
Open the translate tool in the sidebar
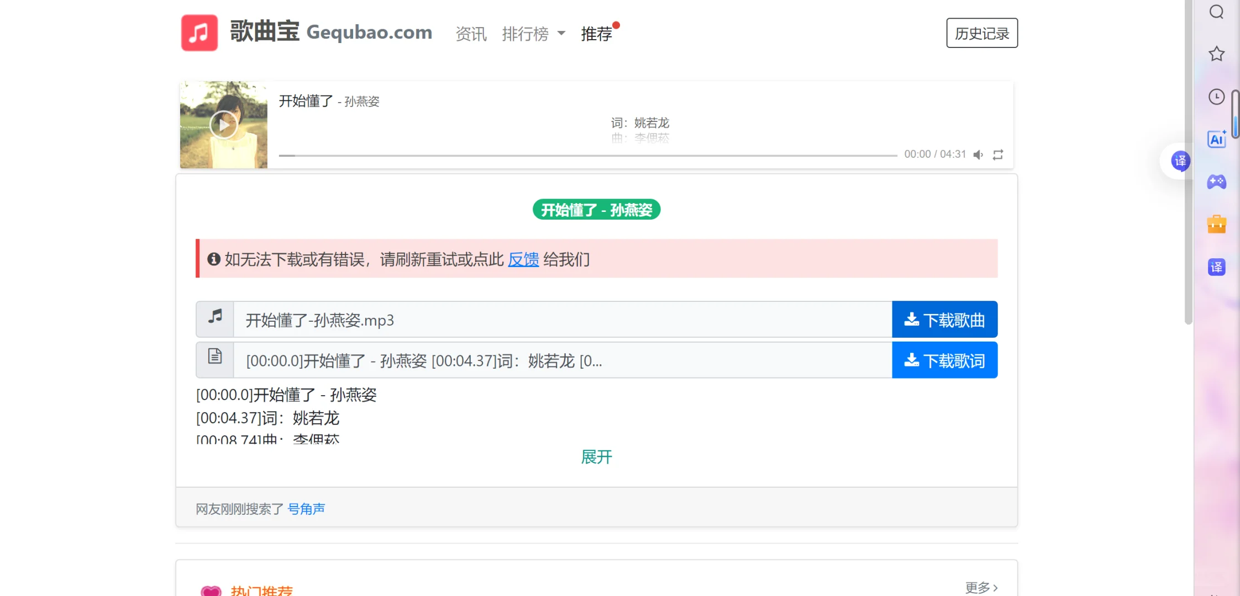(x=1216, y=267)
